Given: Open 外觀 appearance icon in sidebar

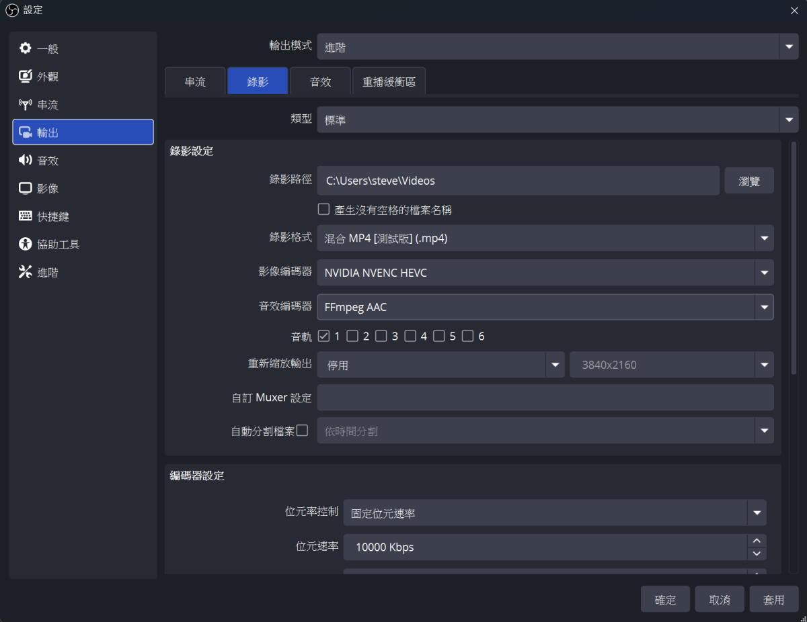Looking at the screenshot, I should click(x=26, y=77).
